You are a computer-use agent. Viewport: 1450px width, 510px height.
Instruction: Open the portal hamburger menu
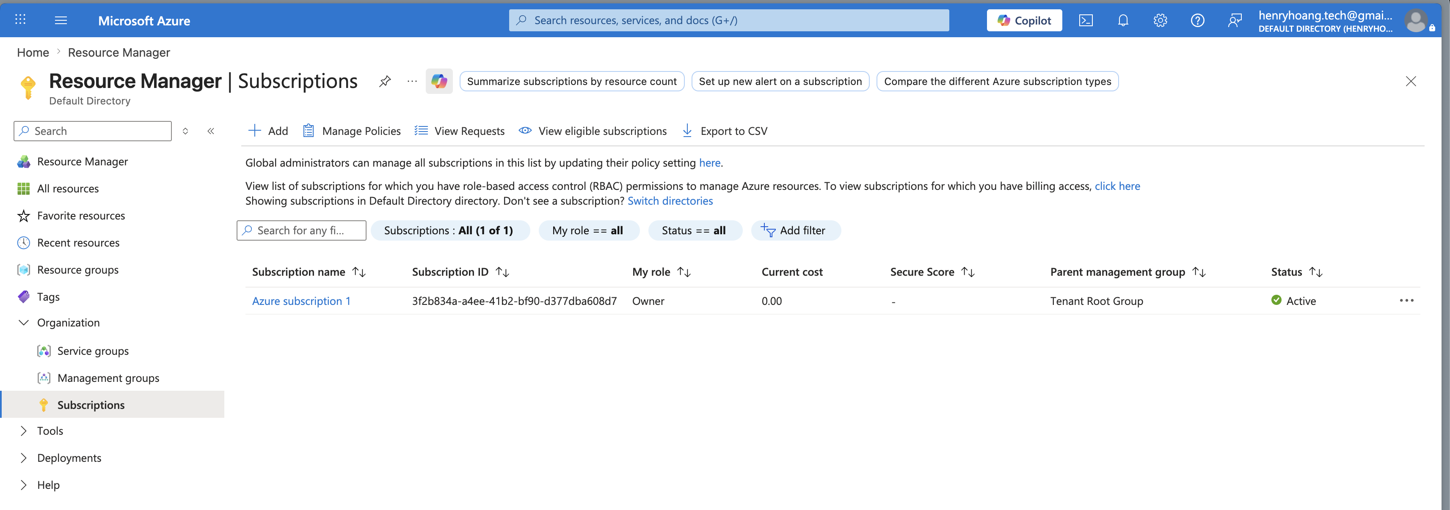pyautogui.click(x=61, y=20)
